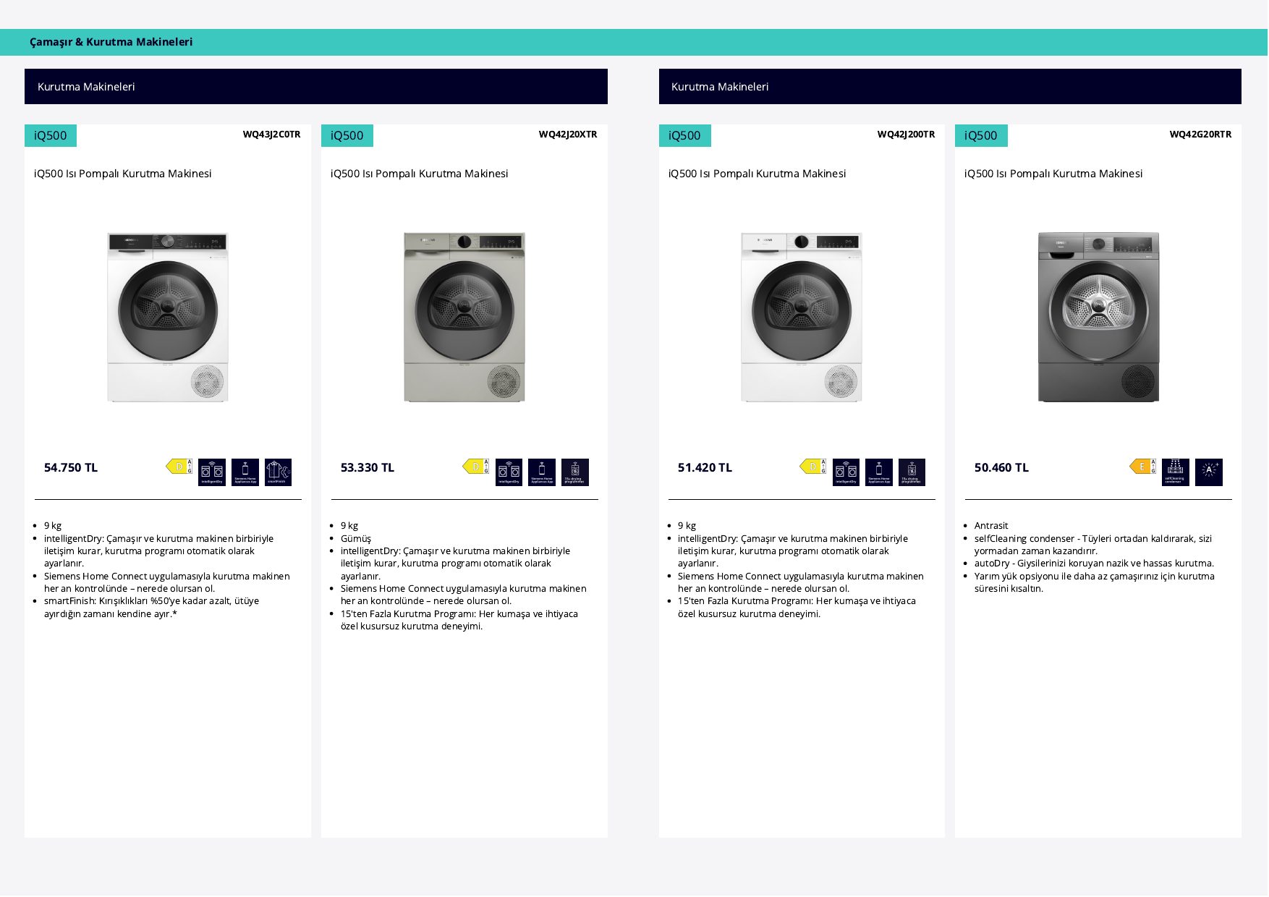
Task: Click the Home Appliances App icon for WQ43J2C0TR
Action: [245, 472]
